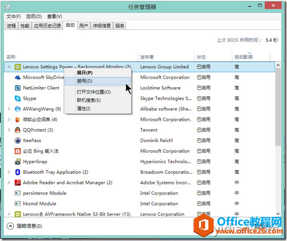Click the persistence Module icon
The image size is (287, 241).
pyautogui.click(x=18, y=193)
